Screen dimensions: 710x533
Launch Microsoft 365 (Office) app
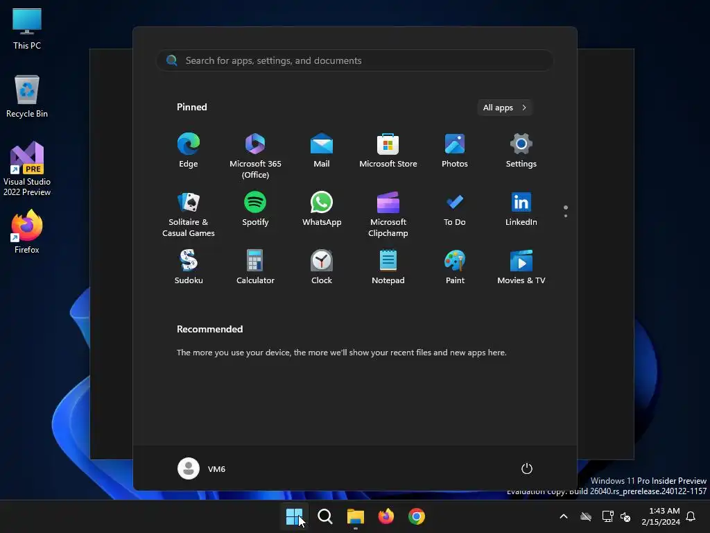(x=255, y=155)
